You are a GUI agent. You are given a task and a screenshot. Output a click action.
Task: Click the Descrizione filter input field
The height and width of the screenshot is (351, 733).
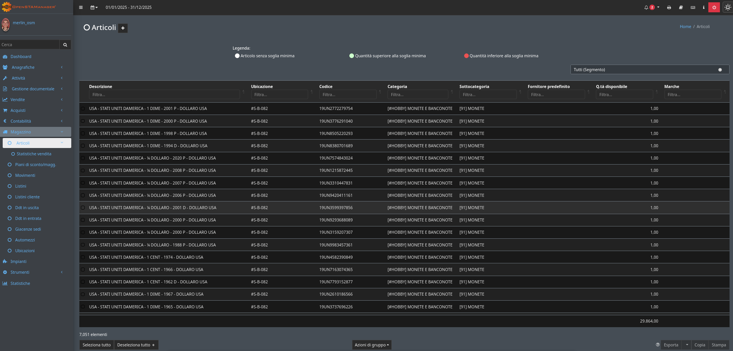pos(164,95)
